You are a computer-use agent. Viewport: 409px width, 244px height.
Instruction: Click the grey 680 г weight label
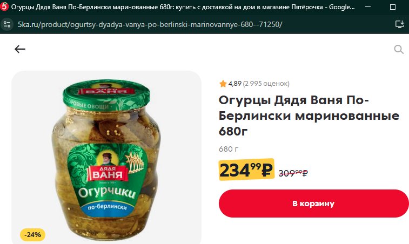tap(229, 149)
